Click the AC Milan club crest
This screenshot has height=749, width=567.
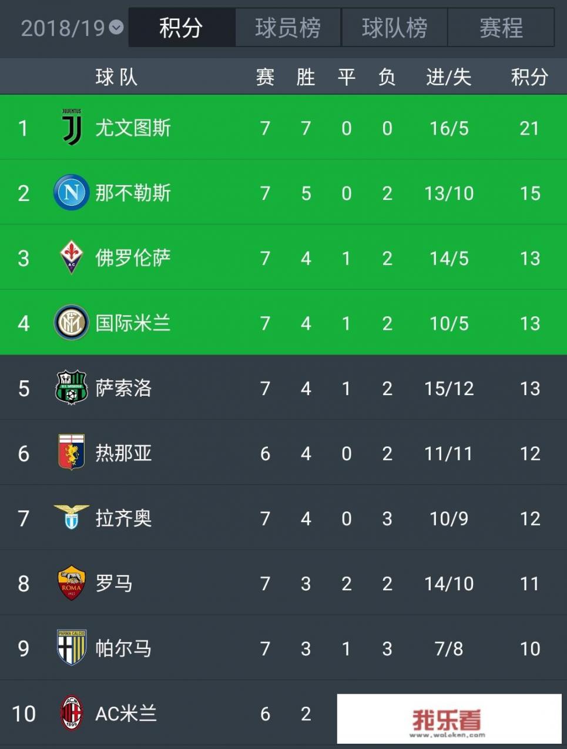click(72, 713)
